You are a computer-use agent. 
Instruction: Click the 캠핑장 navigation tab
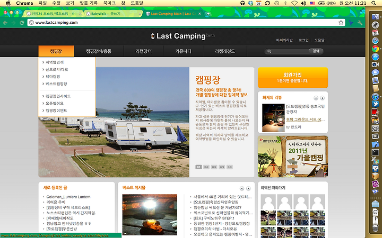point(56,51)
